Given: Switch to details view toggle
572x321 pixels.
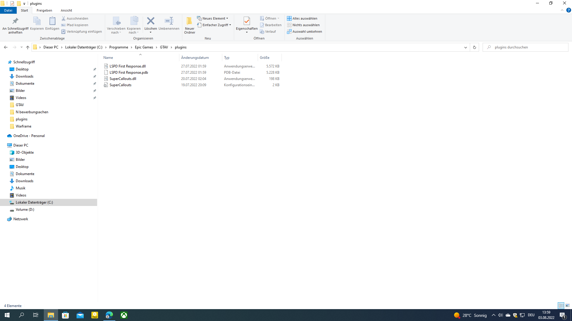Looking at the screenshot, I should [x=561, y=306].
